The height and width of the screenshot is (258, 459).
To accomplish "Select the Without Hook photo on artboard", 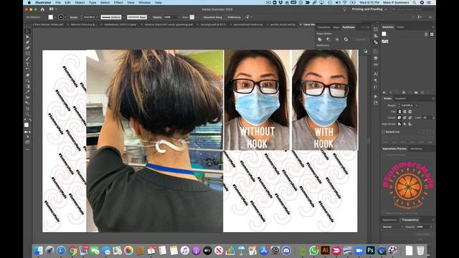I will click(257, 100).
